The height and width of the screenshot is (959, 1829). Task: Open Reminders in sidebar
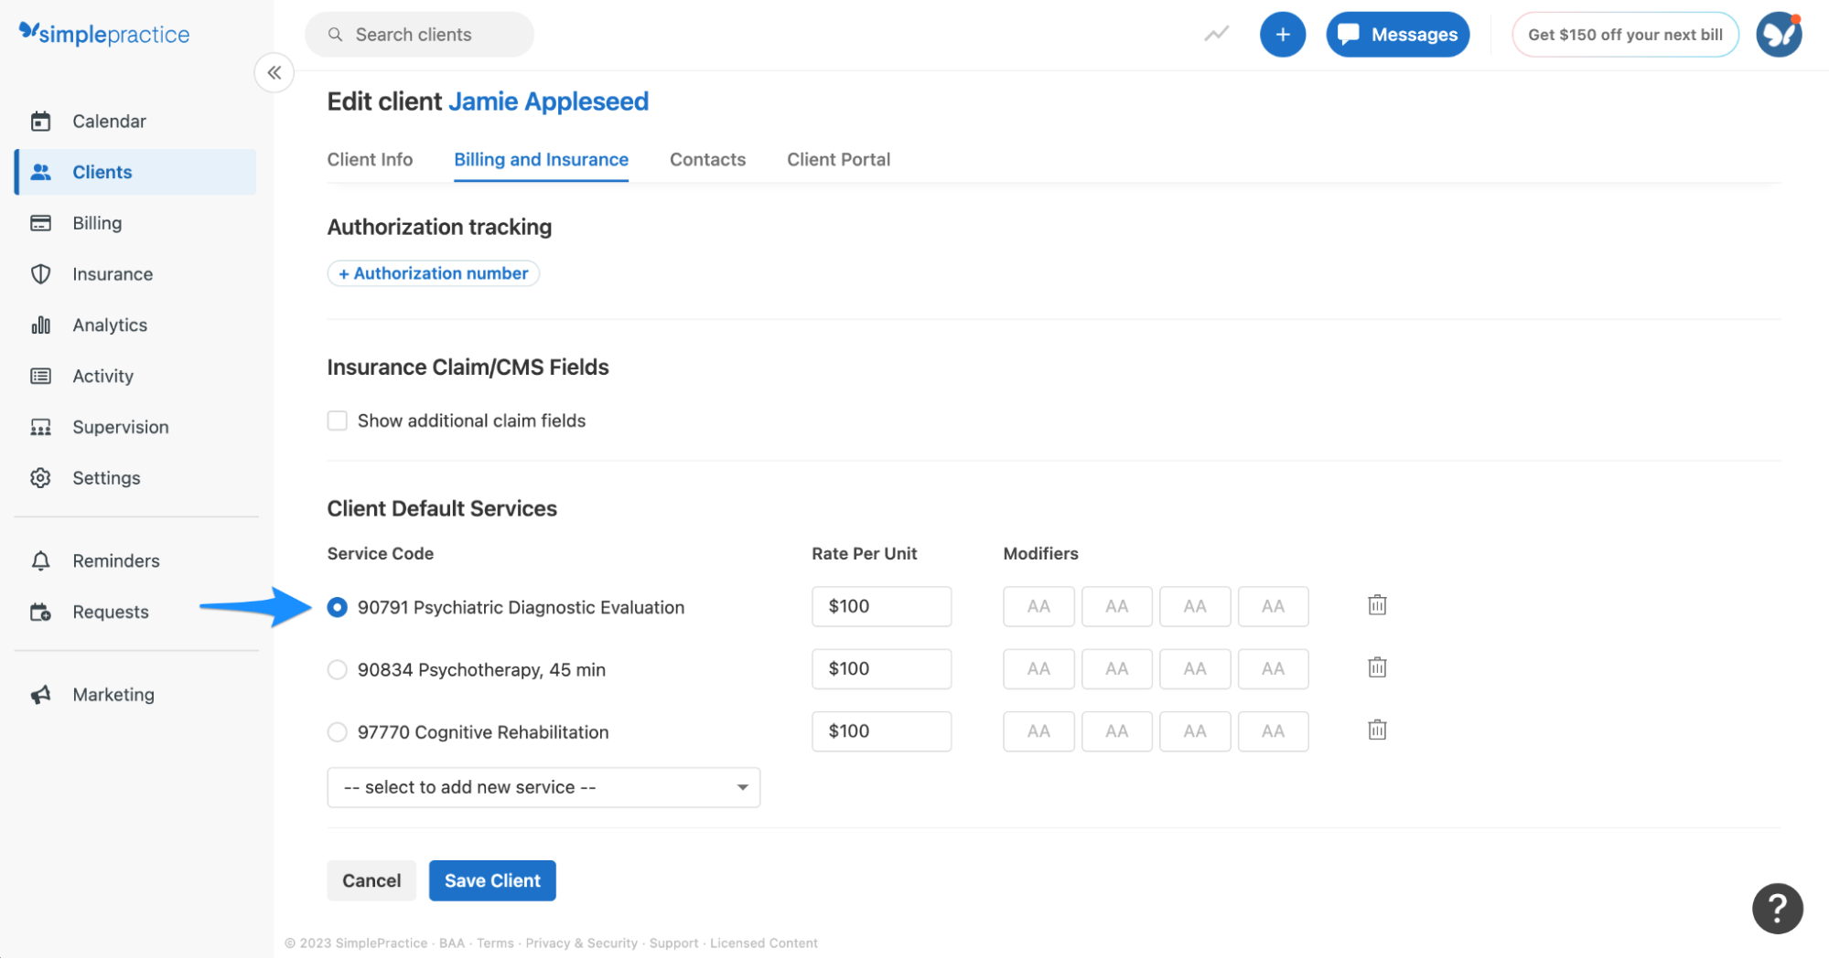click(x=135, y=560)
